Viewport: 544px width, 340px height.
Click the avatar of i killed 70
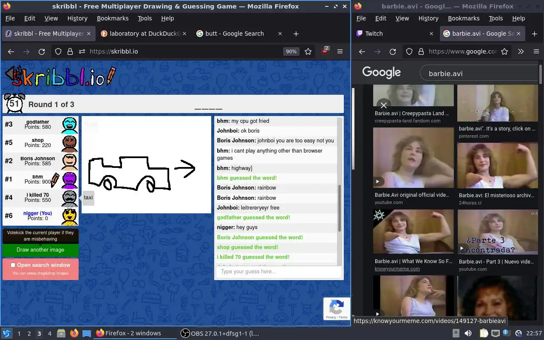click(x=70, y=198)
